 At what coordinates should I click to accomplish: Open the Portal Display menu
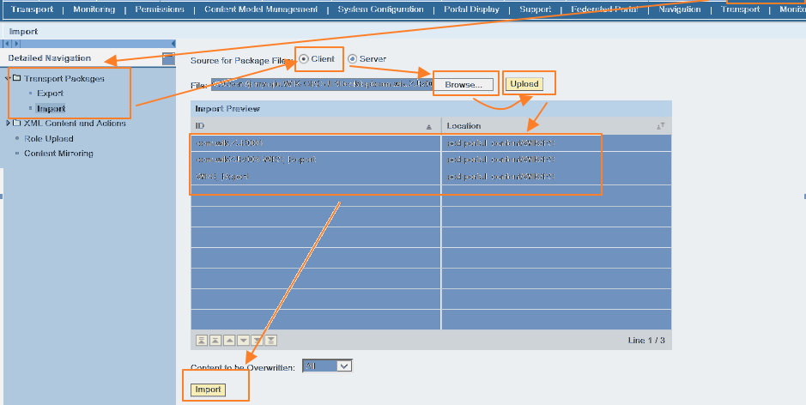(x=471, y=9)
